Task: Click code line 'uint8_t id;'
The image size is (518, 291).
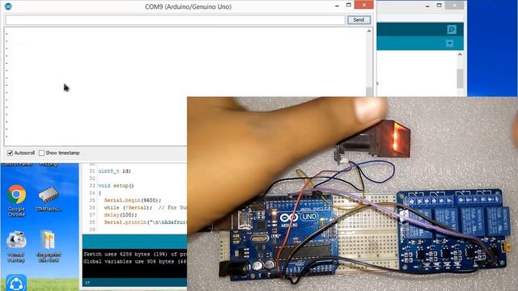Action: pyautogui.click(x=114, y=171)
